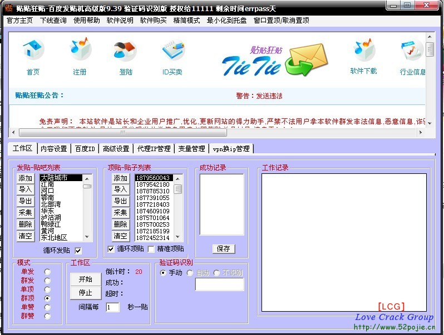The height and width of the screenshot is (335, 444).
Task: Click inside the 工作记录 log area
Action: pyautogui.click(x=344, y=242)
